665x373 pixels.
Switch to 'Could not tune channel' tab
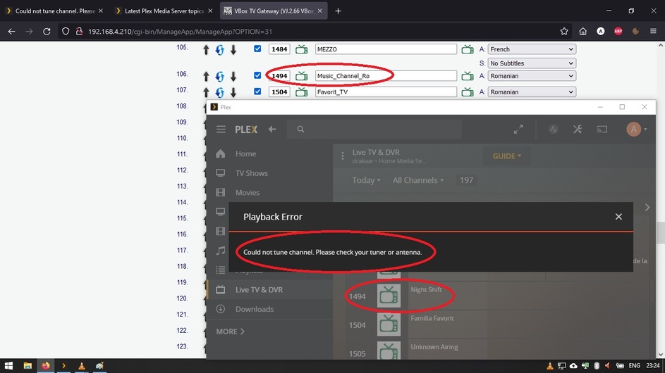(x=54, y=11)
